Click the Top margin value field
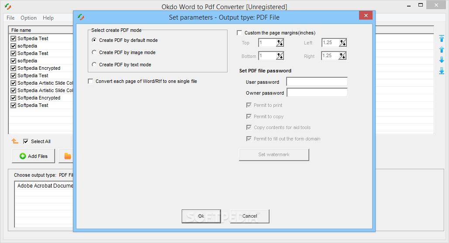 click(267, 43)
